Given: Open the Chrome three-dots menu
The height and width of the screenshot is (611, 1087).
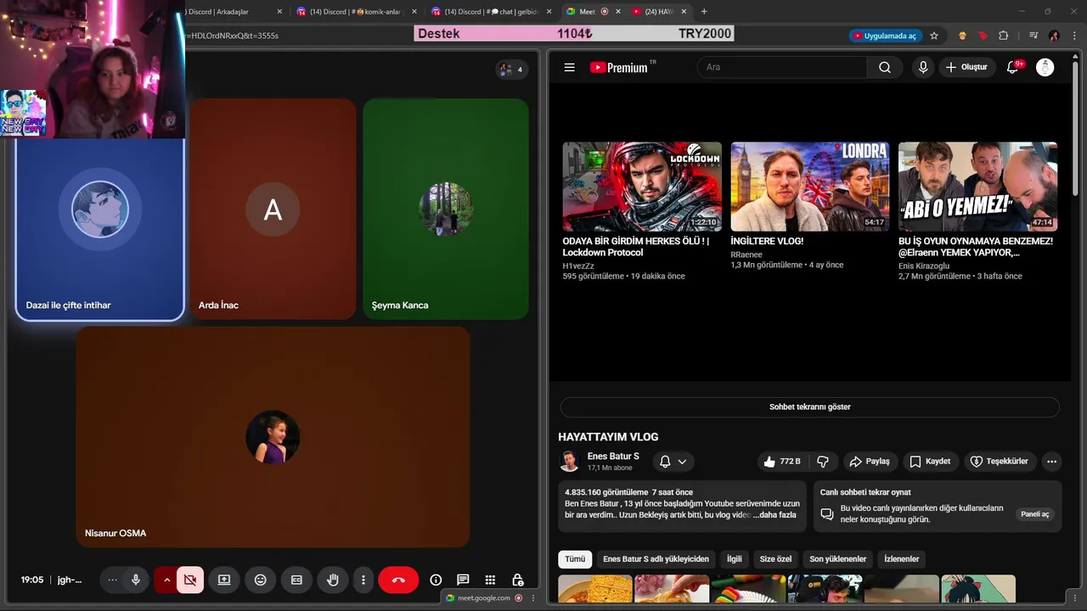Looking at the screenshot, I should [x=1074, y=36].
